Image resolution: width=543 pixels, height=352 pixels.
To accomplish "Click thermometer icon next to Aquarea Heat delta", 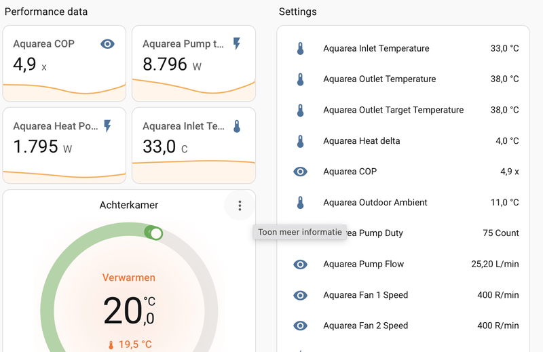I will [x=300, y=141].
